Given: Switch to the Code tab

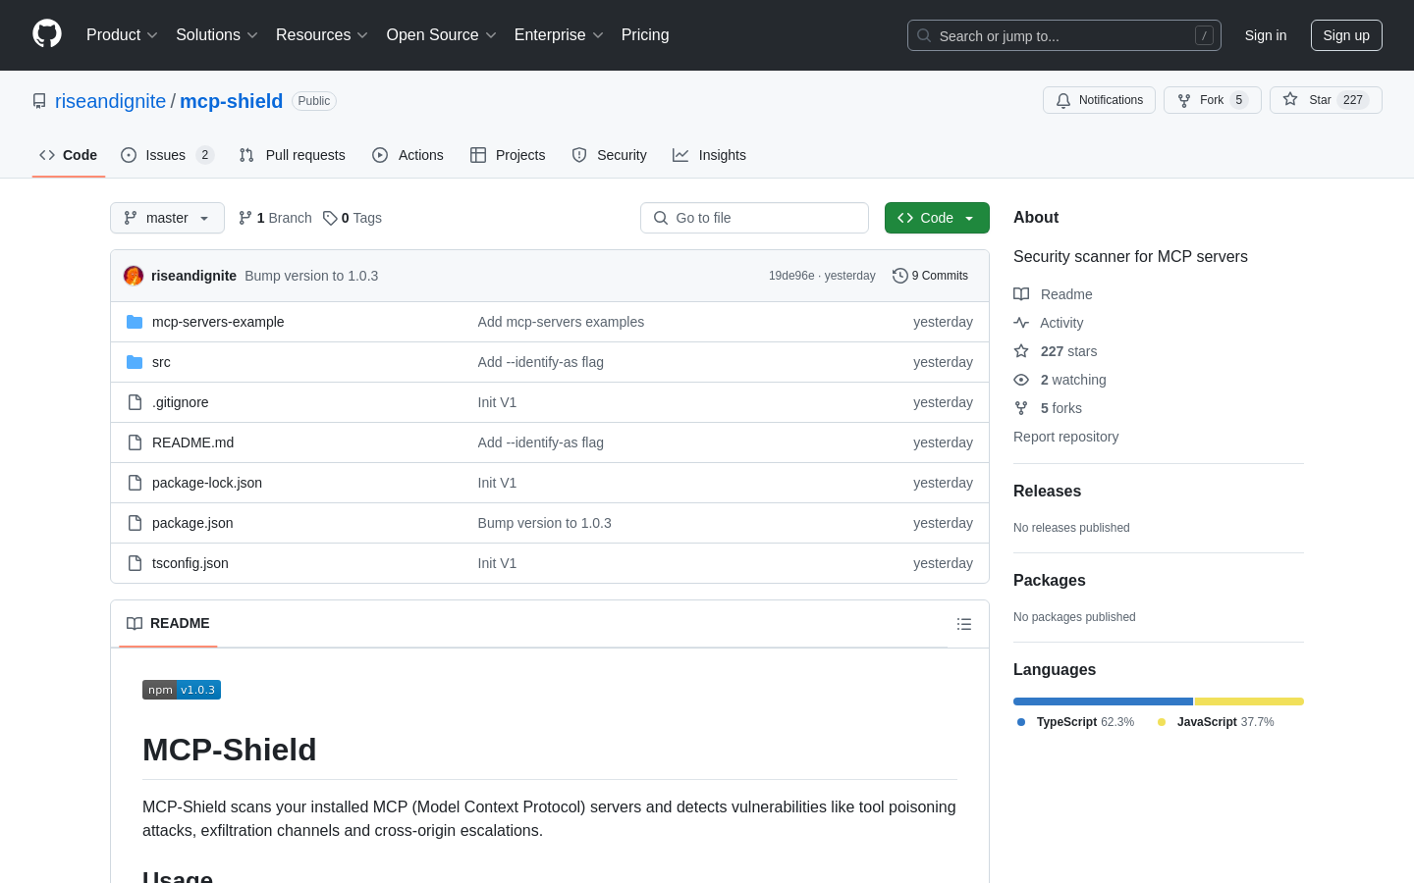Looking at the screenshot, I should 69,155.
